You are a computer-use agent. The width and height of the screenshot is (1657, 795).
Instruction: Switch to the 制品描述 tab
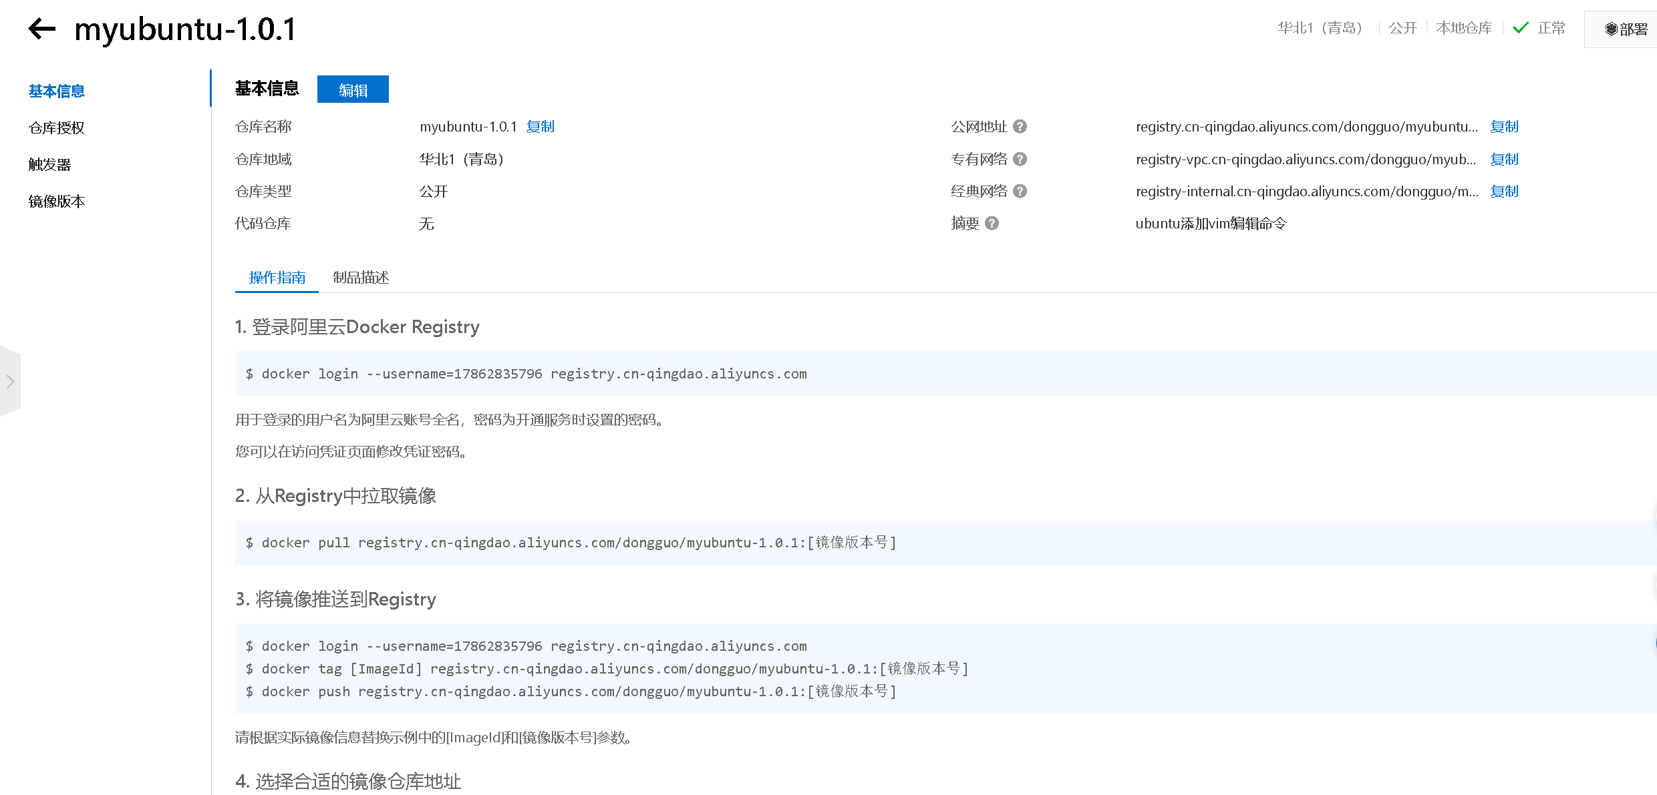360,278
